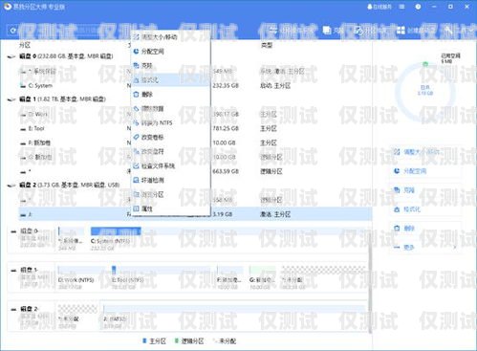Click the tag icon beside context-menu 改变卷标
Screen dimensions: 477x351
pos(136,138)
